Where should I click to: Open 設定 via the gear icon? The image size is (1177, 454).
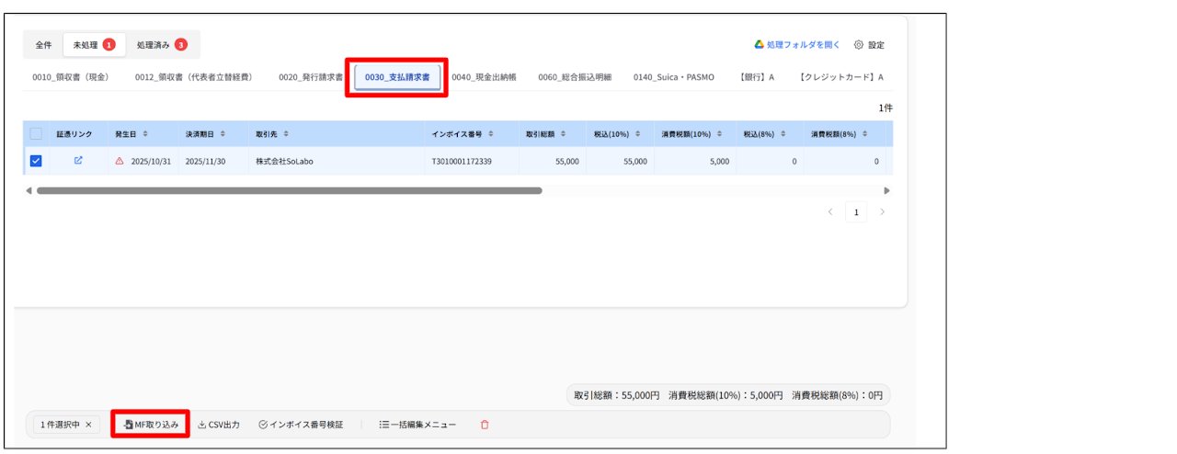859,44
